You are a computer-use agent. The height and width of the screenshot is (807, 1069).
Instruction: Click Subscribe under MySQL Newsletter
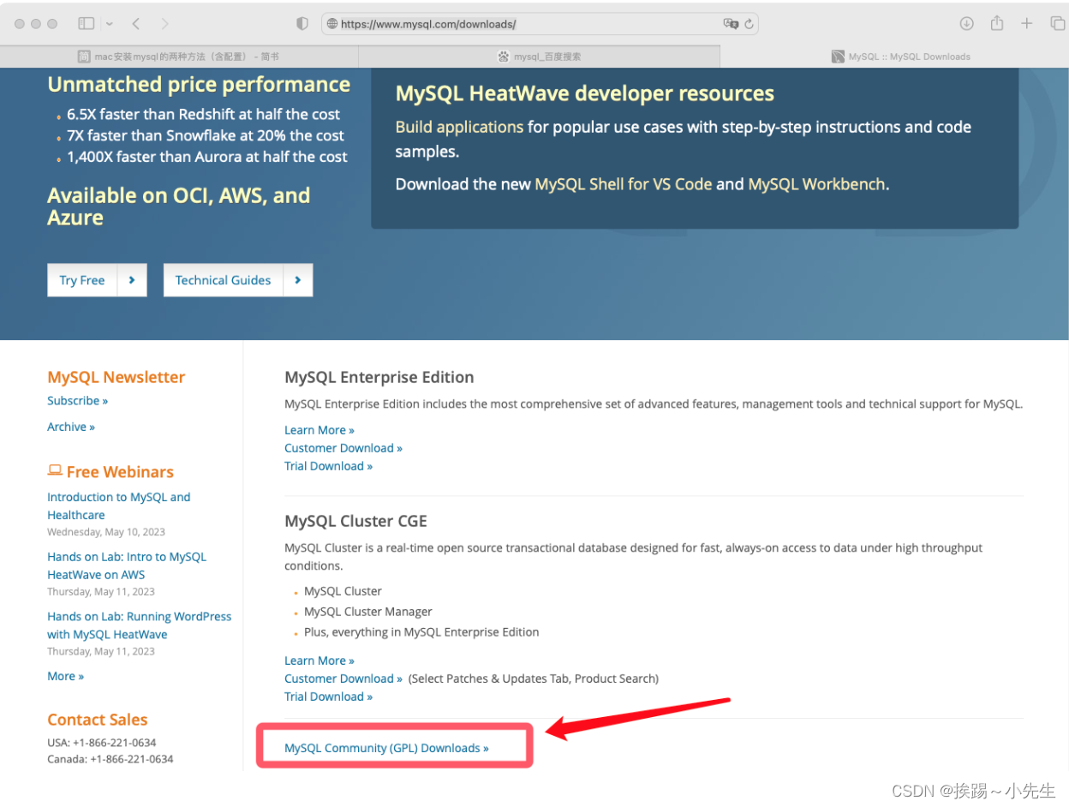click(77, 400)
